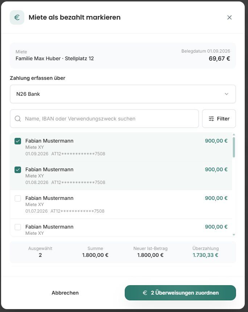Click the date 01.09.2026 in first transfer row
The height and width of the screenshot is (312, 248).
(37, 153)
